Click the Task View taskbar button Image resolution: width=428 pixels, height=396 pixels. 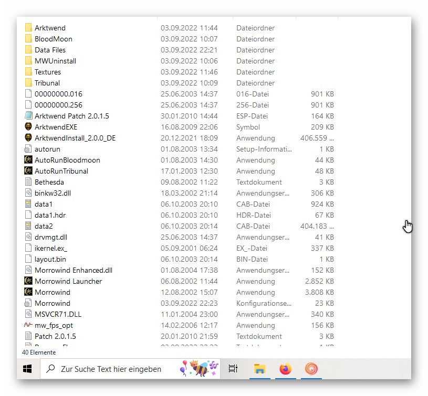[233, 369]
